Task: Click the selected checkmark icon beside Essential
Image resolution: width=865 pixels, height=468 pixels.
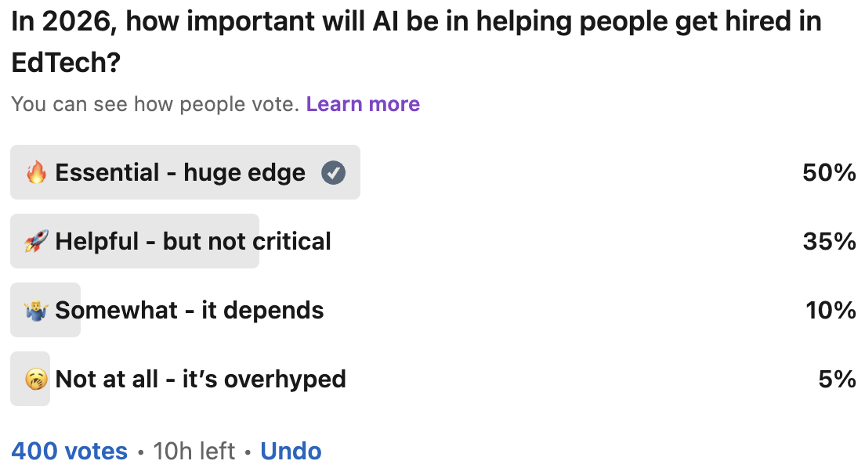Action: [x=334, y=172]
